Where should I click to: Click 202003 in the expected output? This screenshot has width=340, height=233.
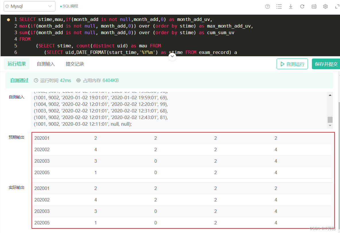[x=42, y=161]
